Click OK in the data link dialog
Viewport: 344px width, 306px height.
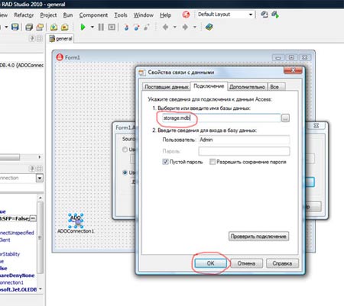[x=210, y=263]
